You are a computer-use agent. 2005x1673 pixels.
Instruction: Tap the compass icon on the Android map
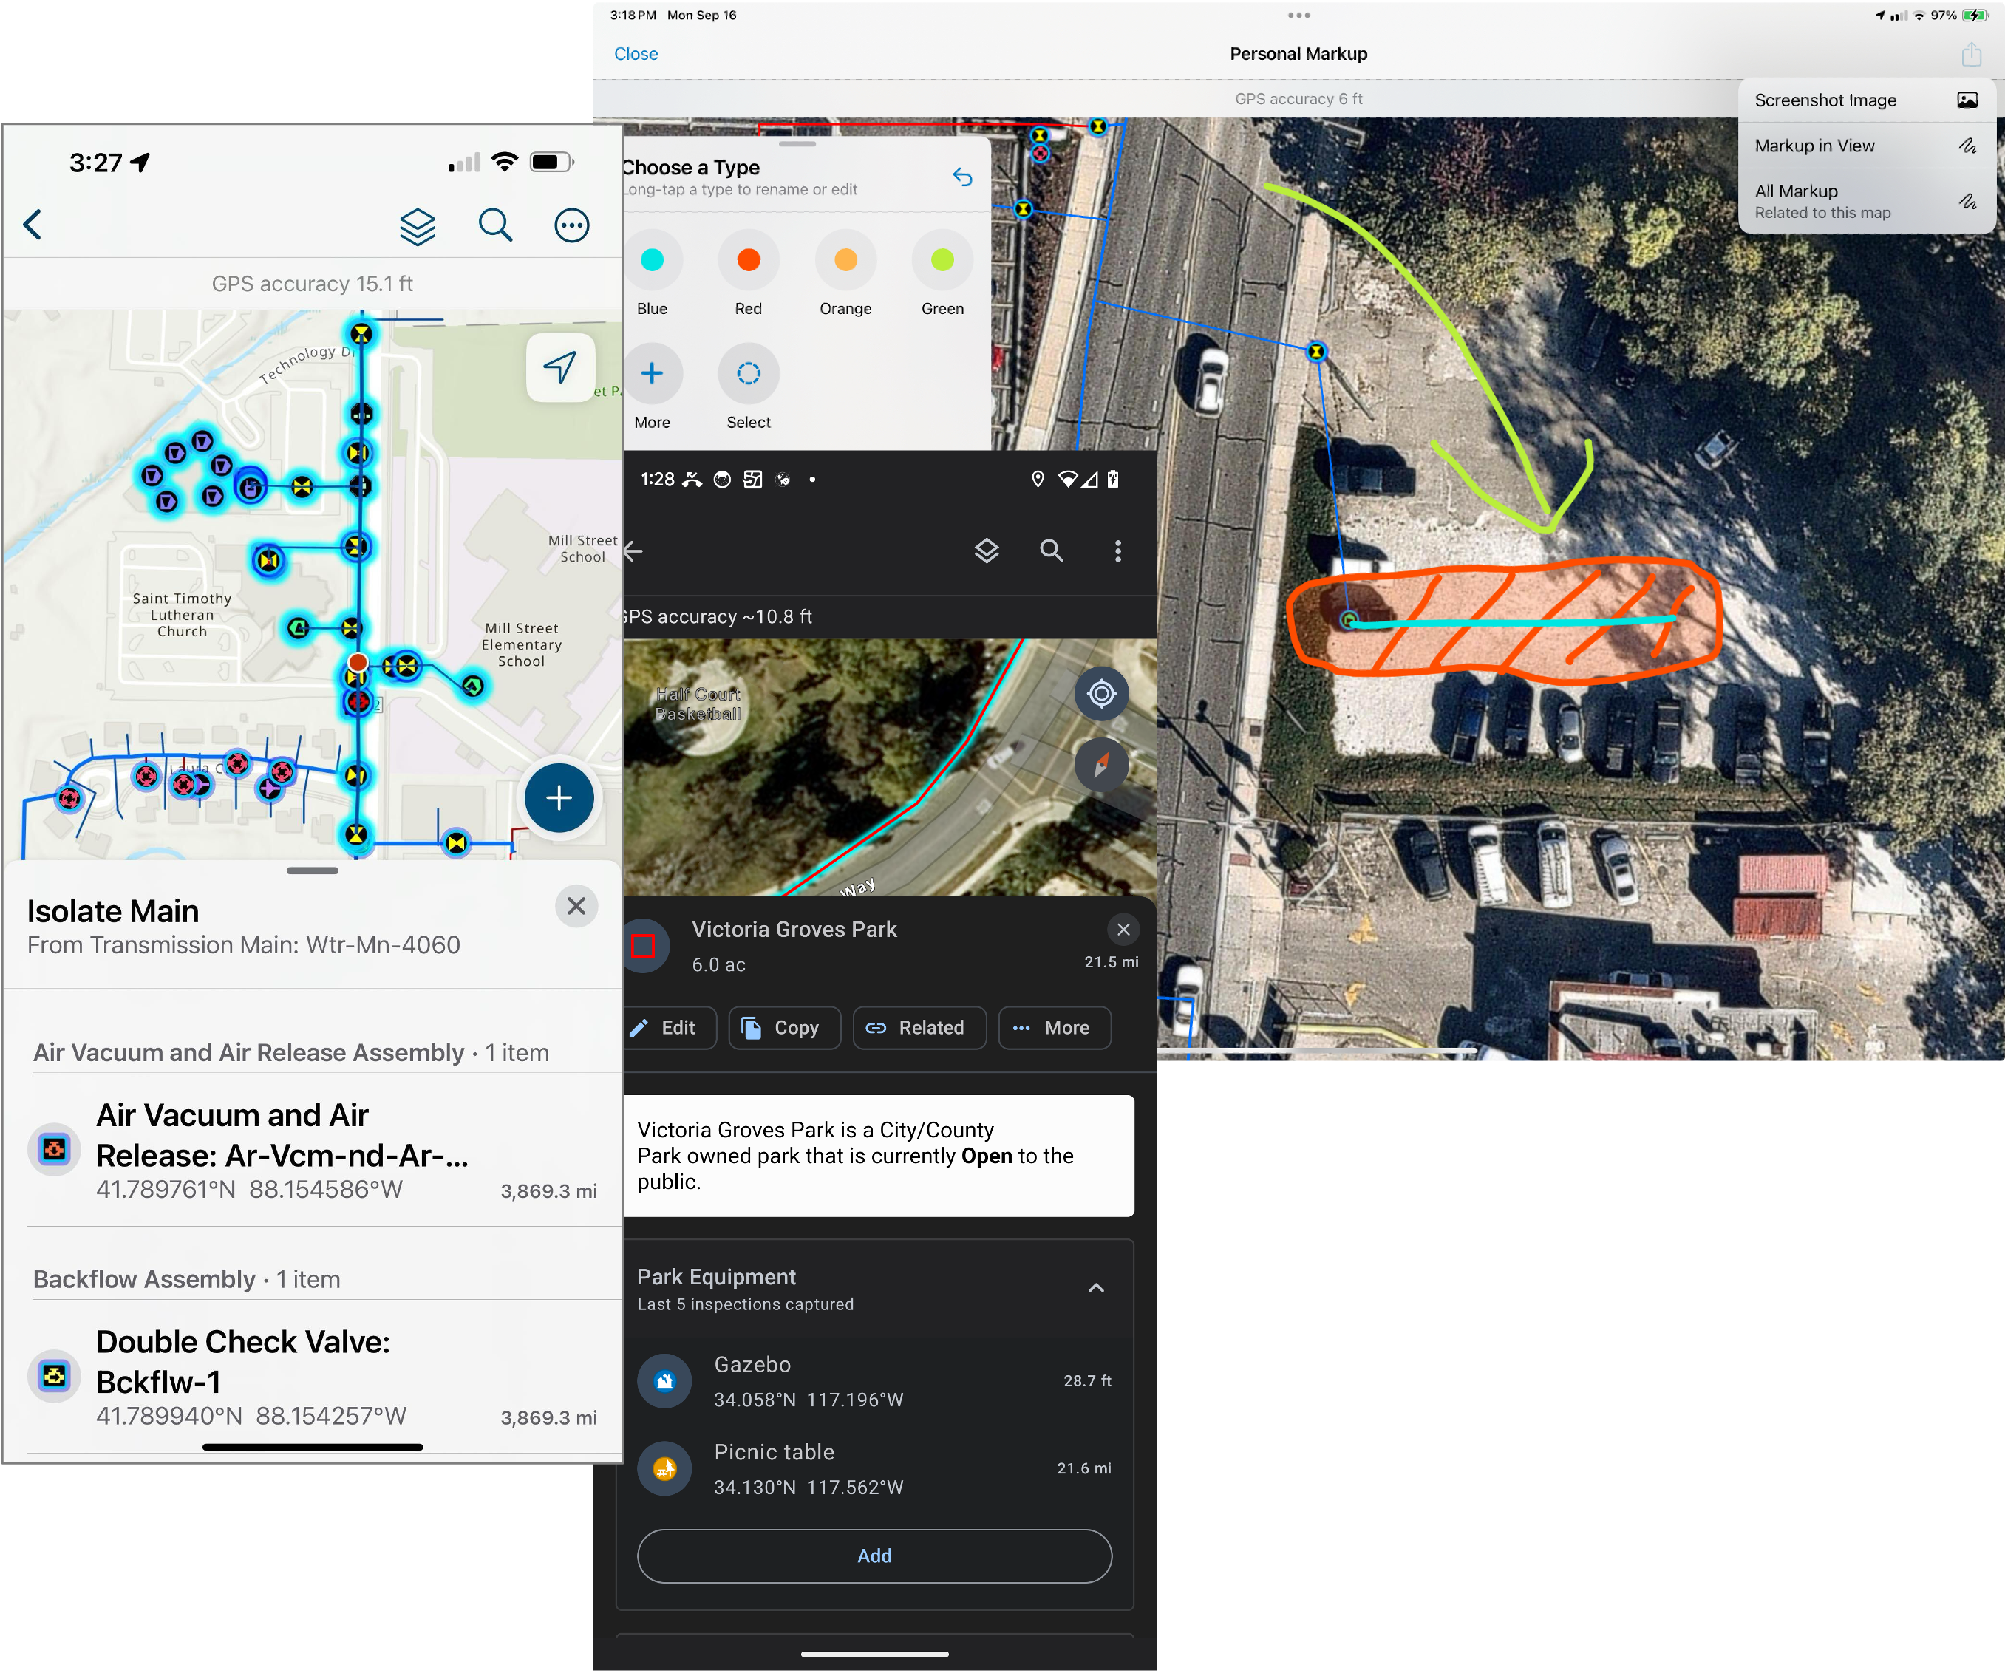tap(1102, 765)
